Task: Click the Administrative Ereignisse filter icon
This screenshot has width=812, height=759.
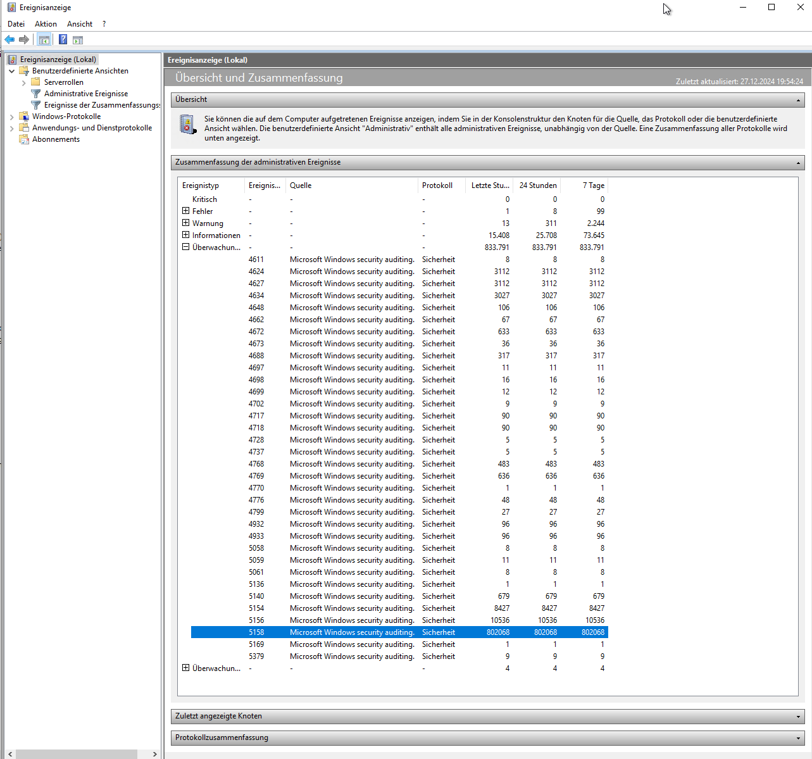Action: 36,94
